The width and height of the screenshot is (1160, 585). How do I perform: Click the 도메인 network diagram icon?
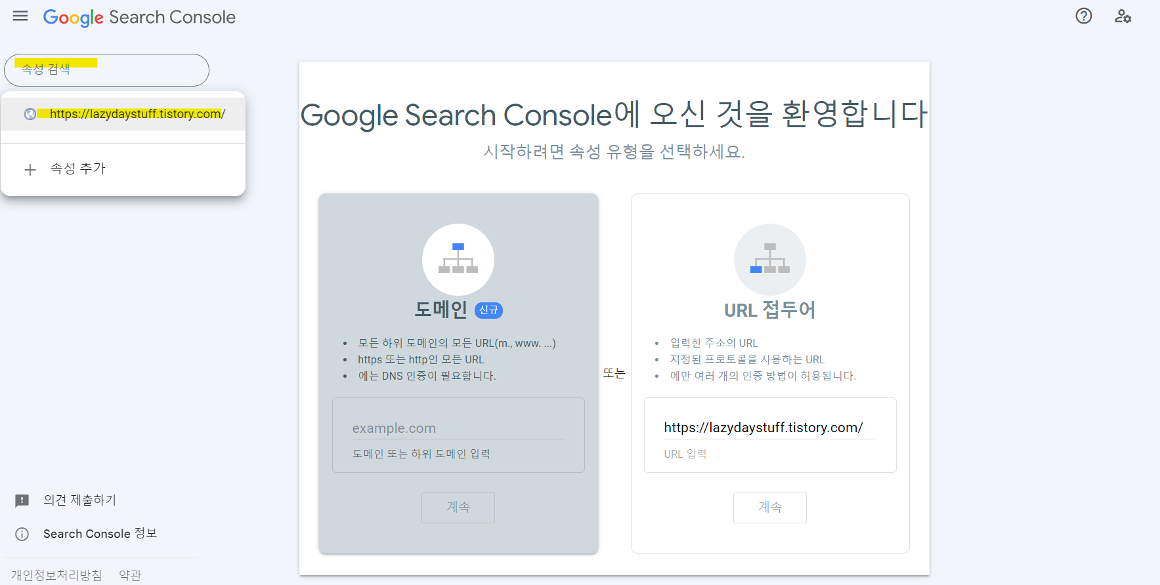458,260
